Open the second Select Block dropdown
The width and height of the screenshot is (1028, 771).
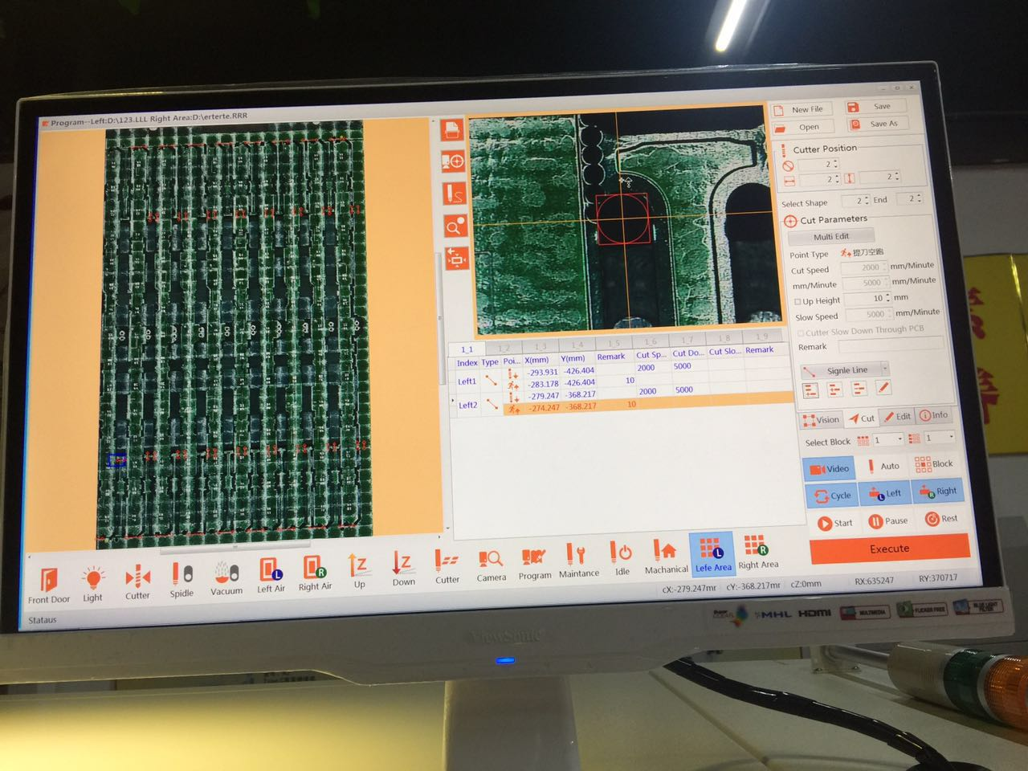[951, 436]
